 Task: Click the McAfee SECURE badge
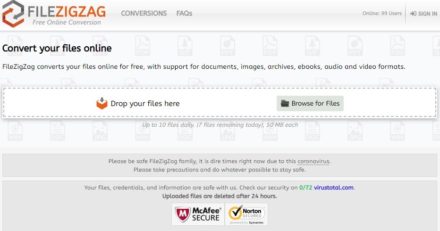(x=198, y=214)
